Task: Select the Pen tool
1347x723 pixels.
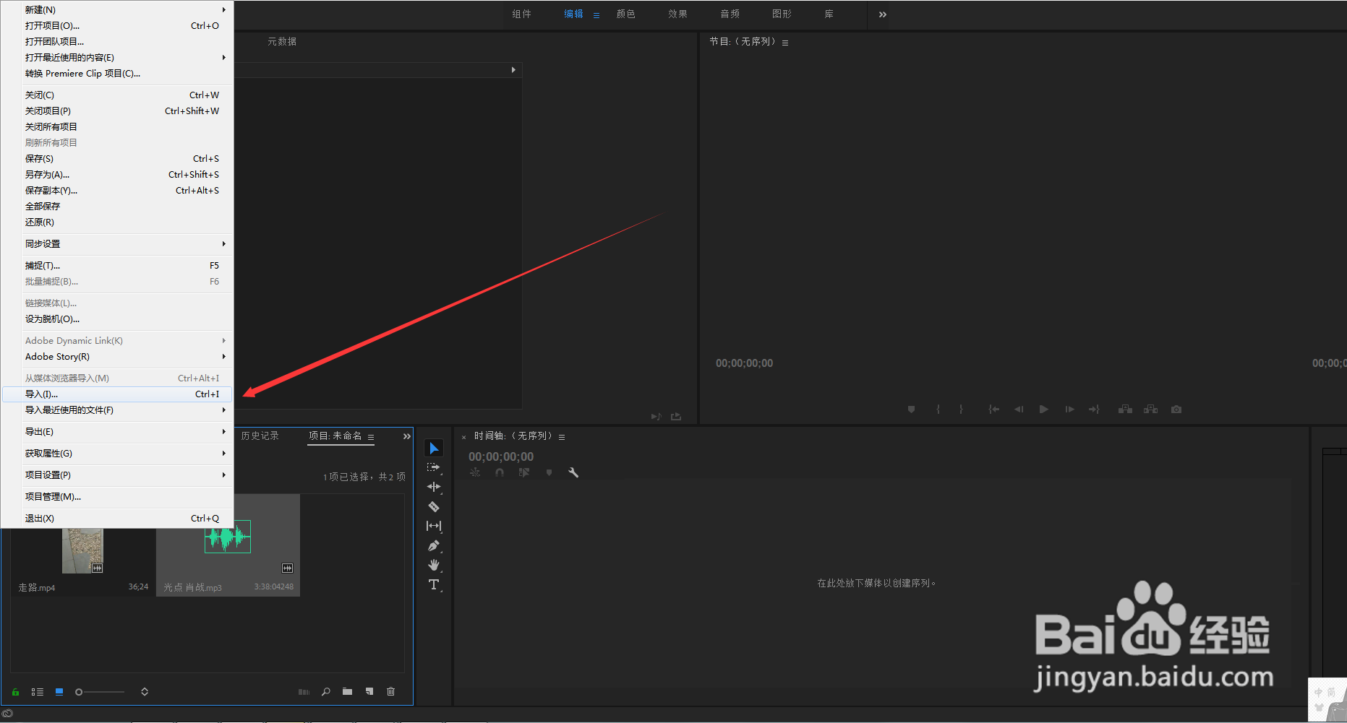Action: [434, 545]
